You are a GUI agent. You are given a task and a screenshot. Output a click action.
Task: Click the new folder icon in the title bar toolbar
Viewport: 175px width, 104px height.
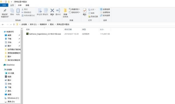[8, 2]
